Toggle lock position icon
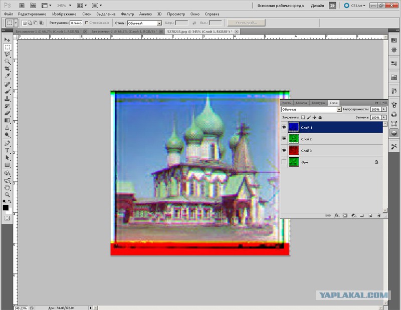The image size is (401, 310). (314, 117)
